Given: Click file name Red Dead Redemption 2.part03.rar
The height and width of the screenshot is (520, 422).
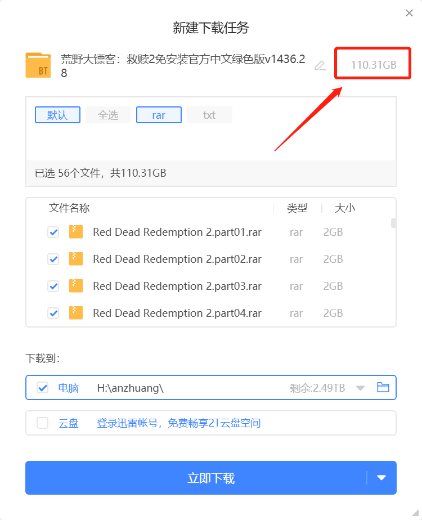Looking at the screenshot, I should (177, 286).
